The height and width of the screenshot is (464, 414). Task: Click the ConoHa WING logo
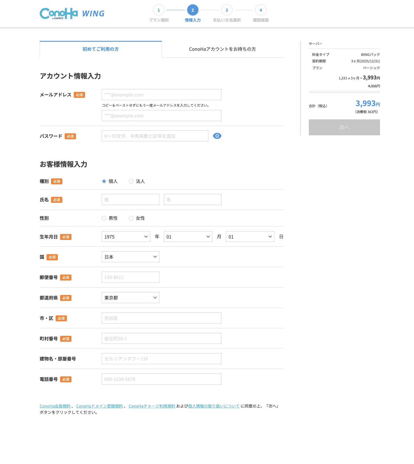click(x=72, y=13)
